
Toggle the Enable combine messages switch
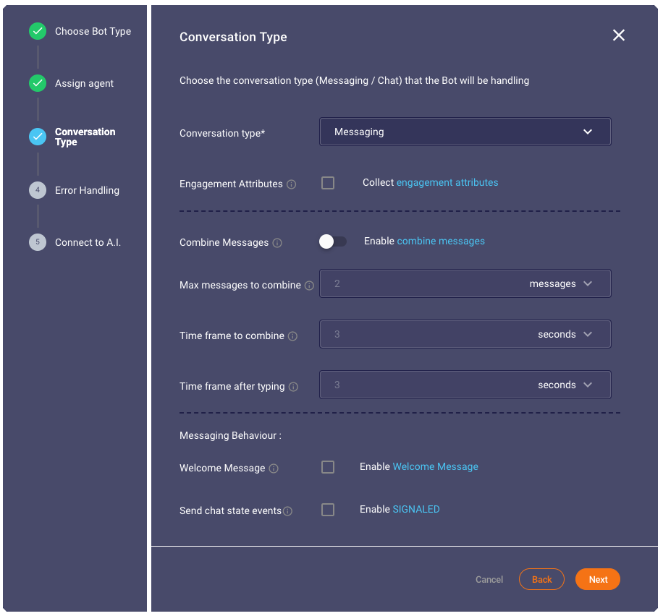(333, 241)
